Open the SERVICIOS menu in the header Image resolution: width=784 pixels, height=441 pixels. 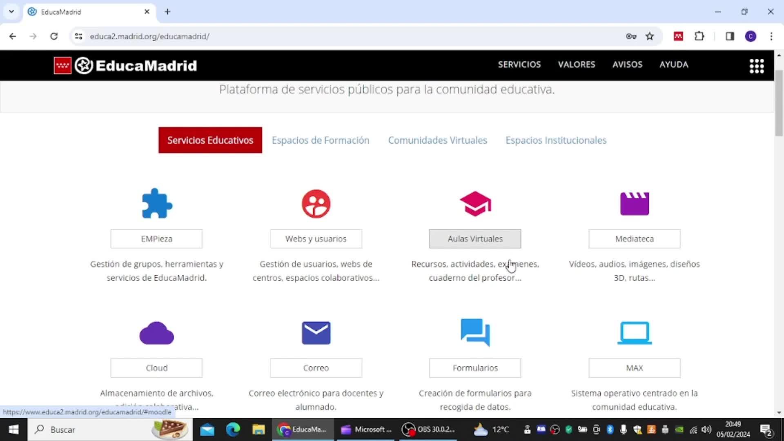(x=519, y=65)
